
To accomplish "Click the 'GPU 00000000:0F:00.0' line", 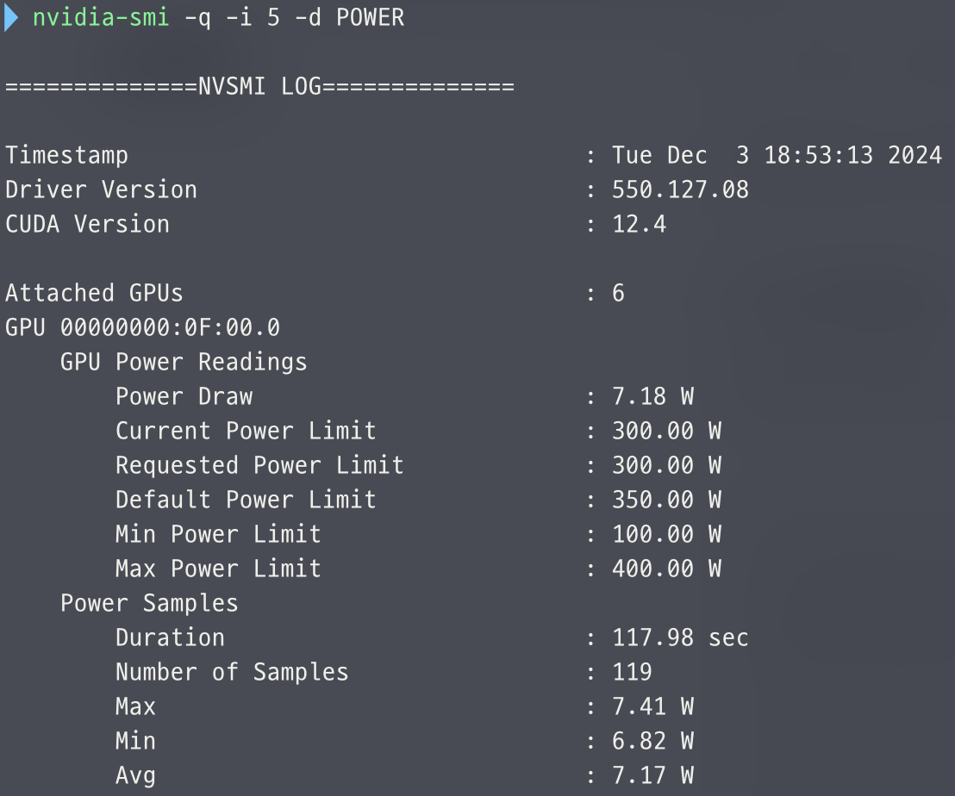I will [x=142, y=327].
